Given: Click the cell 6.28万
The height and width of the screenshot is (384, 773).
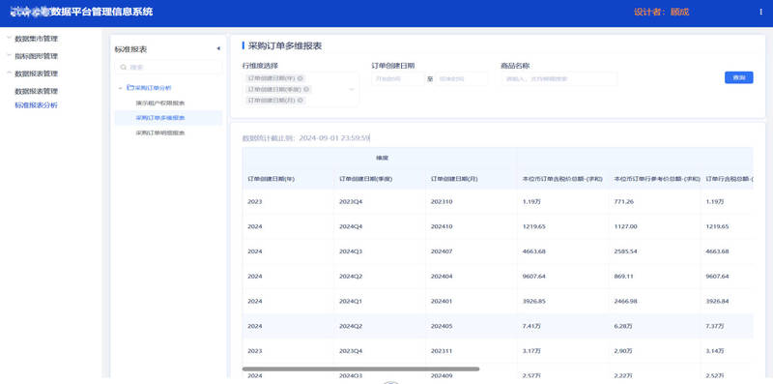Looking at the screenshot, I should pos(623,326).
